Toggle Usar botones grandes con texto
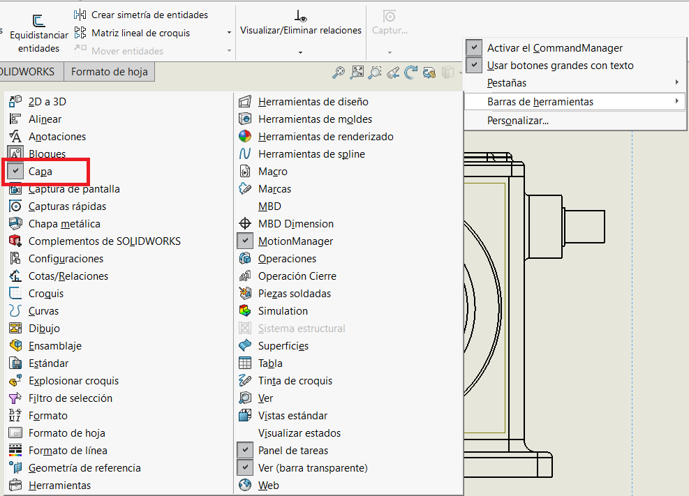This screenshot has width=689, height=496. pos(475,66)
